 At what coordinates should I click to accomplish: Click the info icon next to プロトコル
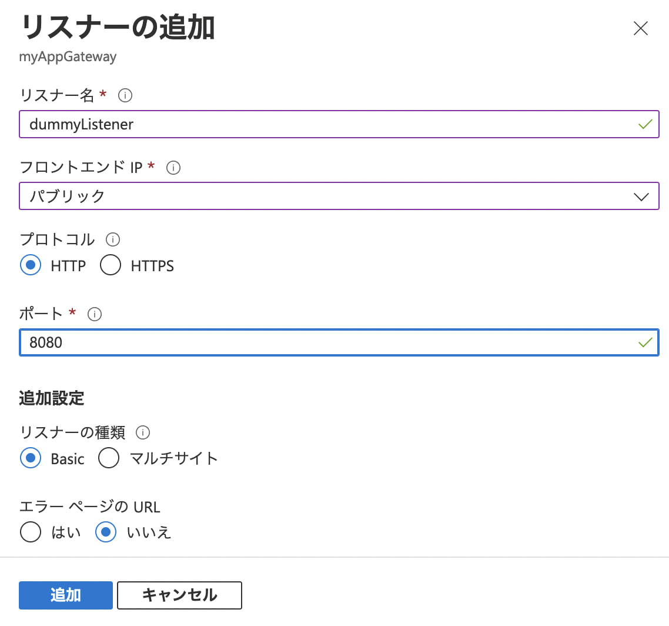pyautogui.click(x=113, y=239)
